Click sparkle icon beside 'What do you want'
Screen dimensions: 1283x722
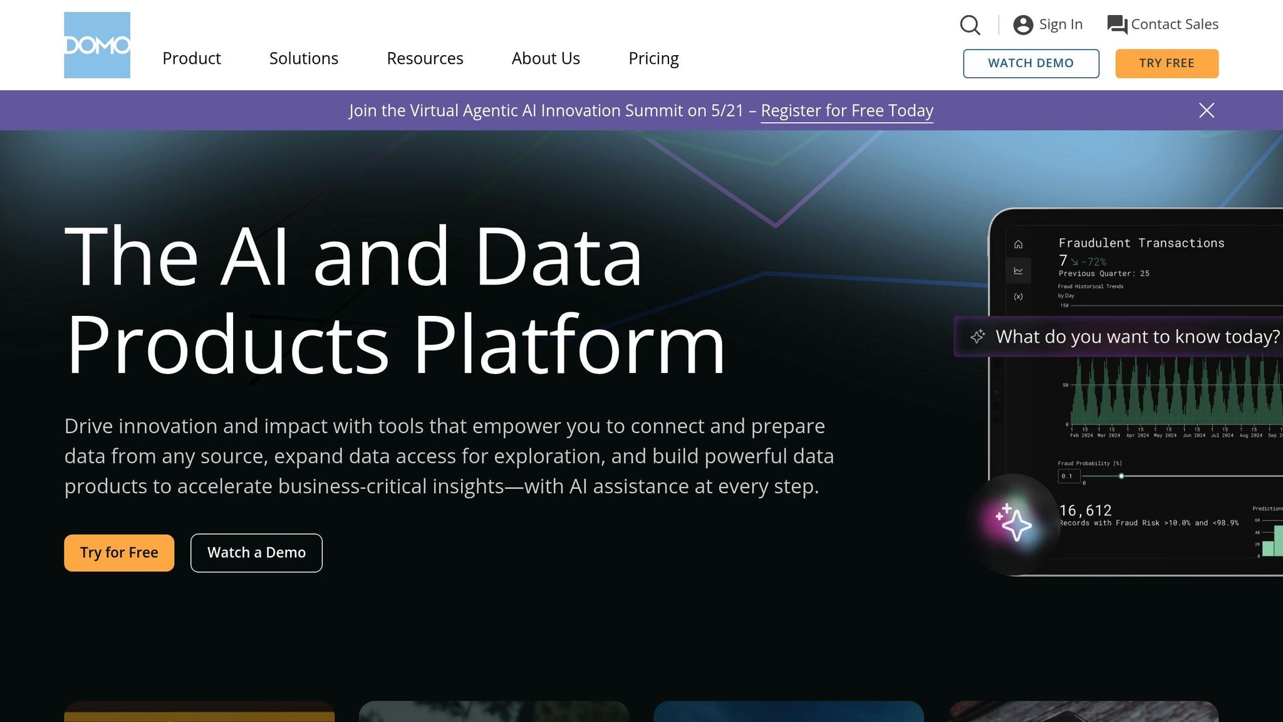click(977, 337)
